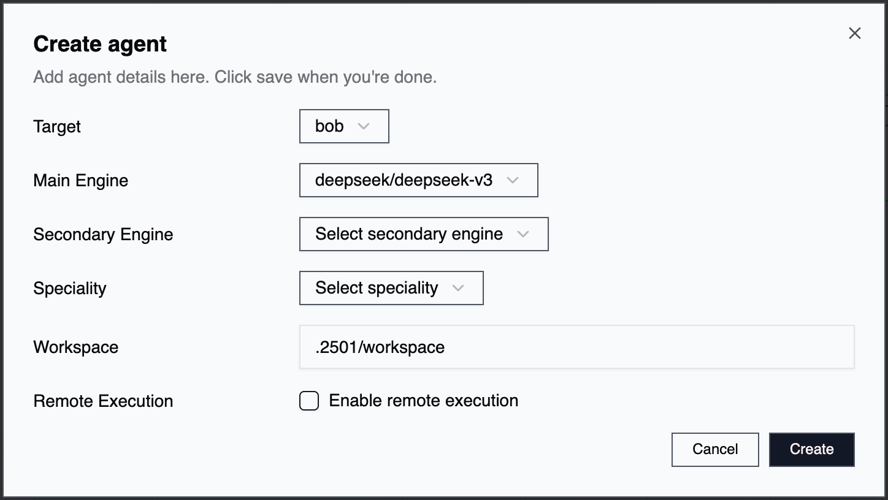
Task: Enable the remote execution checkbox
Action: pyautogui.click(x=309, y=401)
